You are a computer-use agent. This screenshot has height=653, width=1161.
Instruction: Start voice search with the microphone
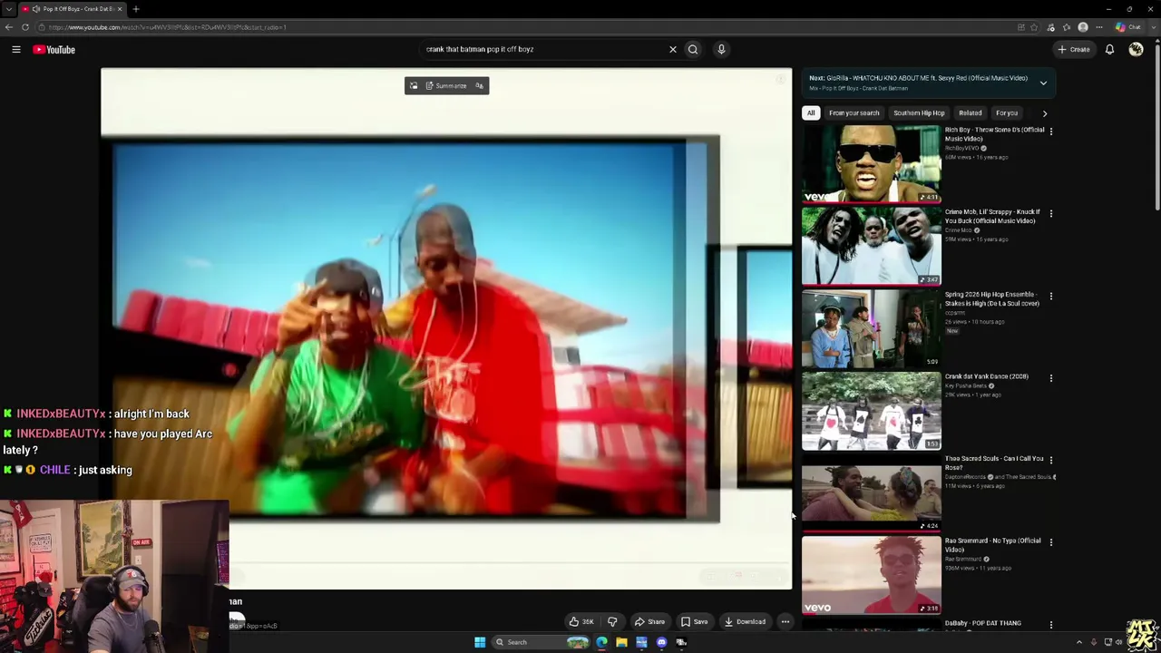pyautogui.click(x=721, y=49)
